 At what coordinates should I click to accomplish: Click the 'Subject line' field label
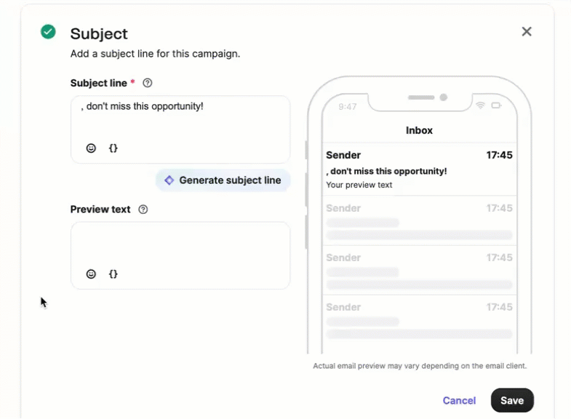point(99,83)
